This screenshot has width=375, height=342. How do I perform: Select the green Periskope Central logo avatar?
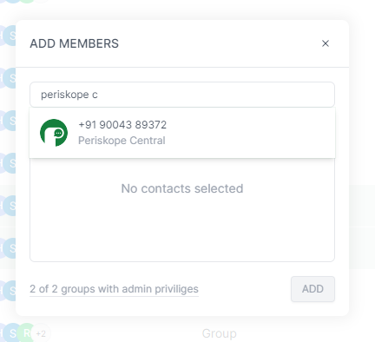[54, 133]
